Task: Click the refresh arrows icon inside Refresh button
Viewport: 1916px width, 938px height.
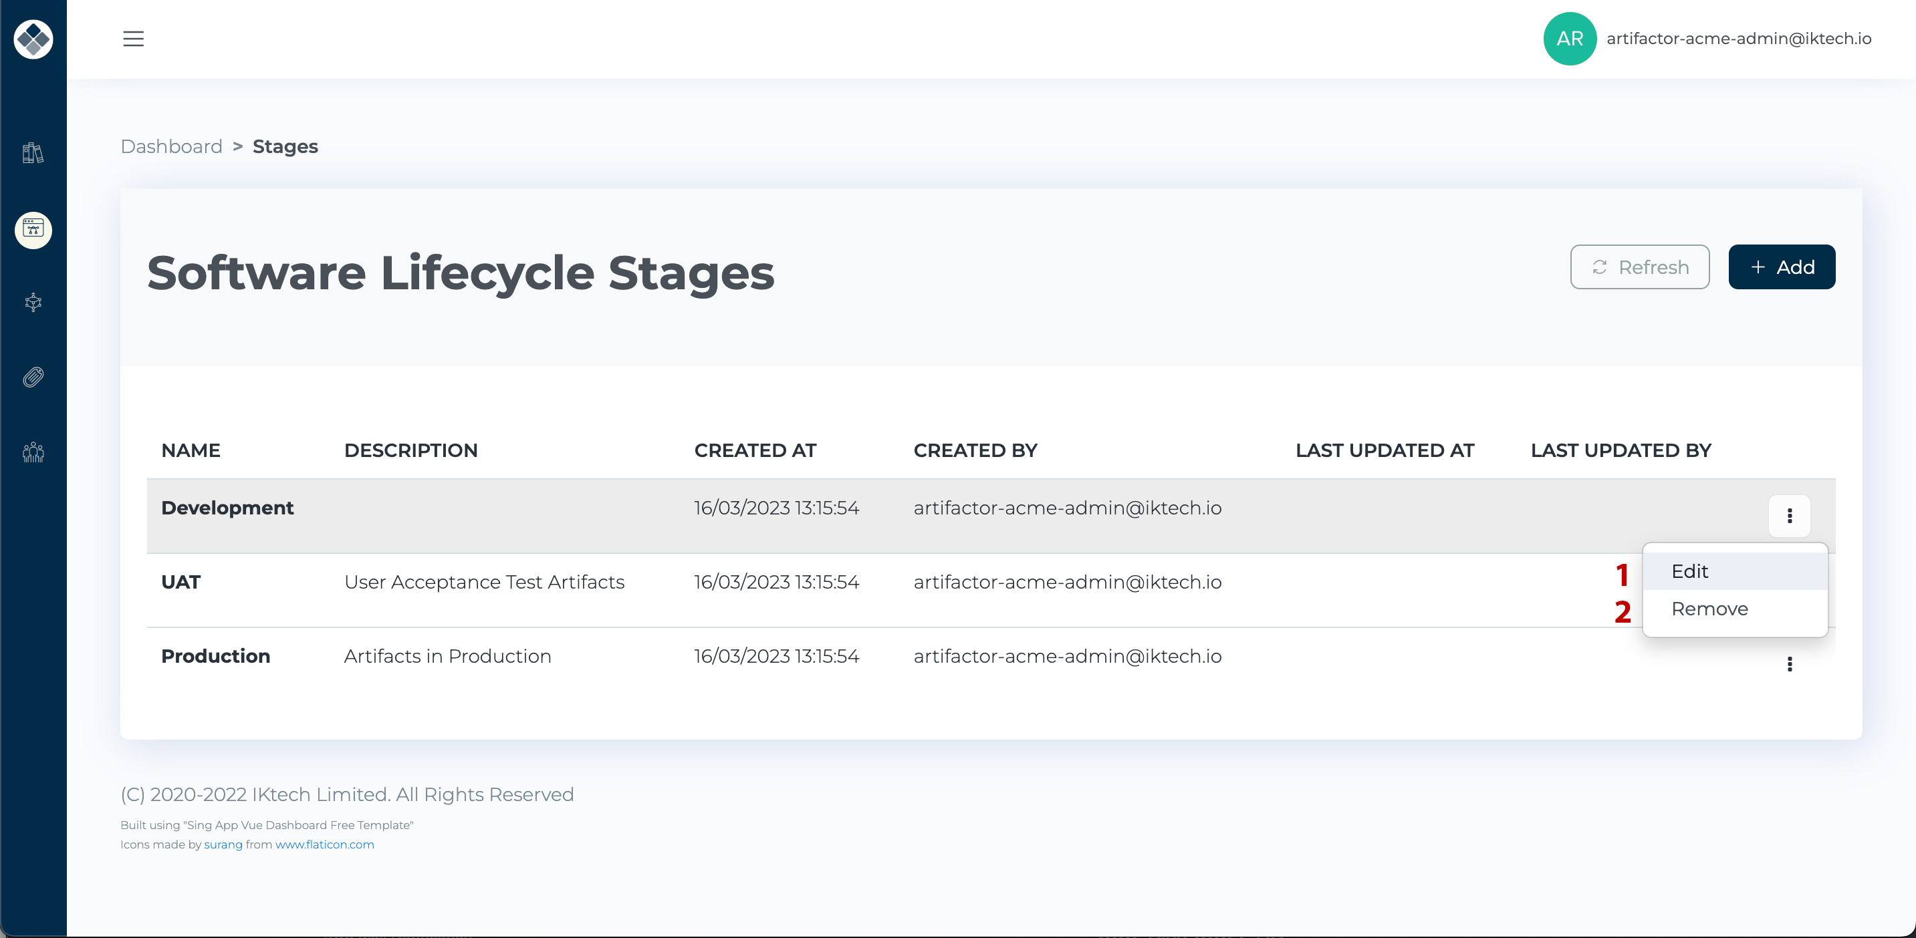Action: 1600,267
